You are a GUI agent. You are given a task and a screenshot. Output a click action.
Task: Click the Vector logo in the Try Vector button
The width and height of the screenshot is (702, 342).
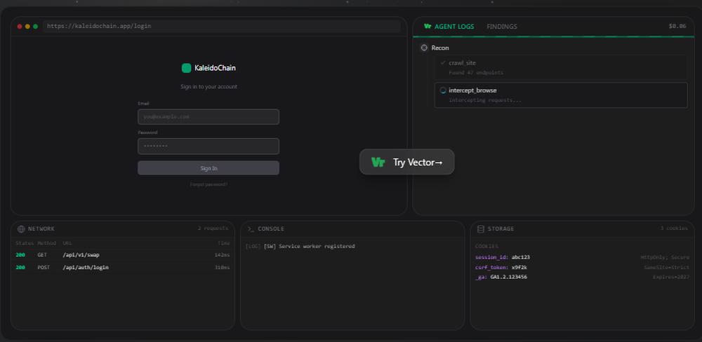(378, 163)
